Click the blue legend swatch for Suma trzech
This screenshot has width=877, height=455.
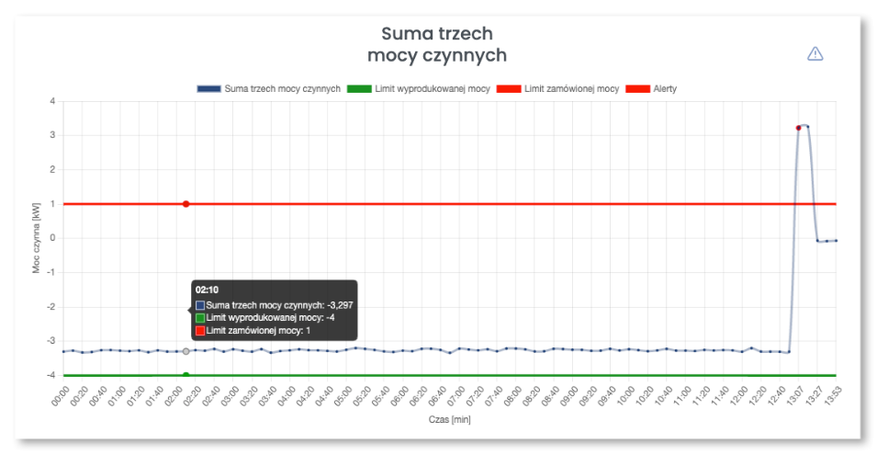tap(208, 89)
